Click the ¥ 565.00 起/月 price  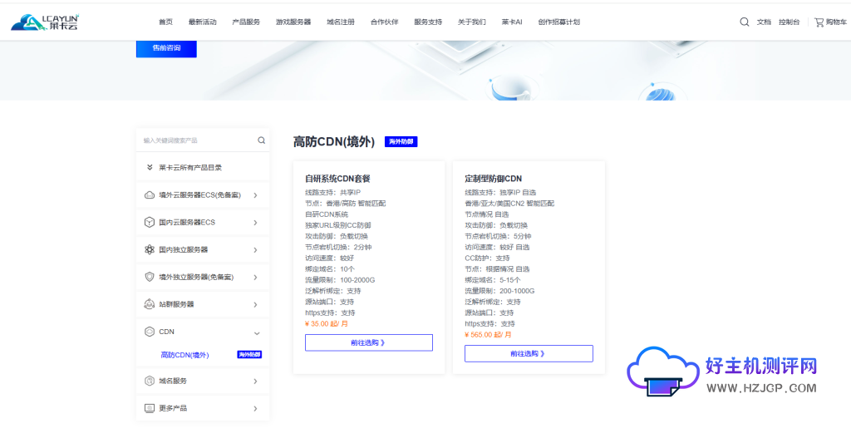tap(488, 334)
